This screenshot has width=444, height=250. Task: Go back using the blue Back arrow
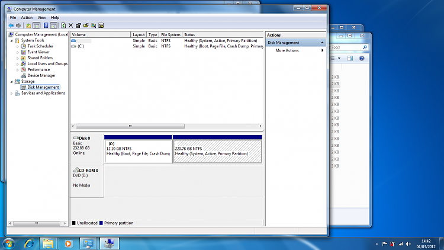[11, 25]
